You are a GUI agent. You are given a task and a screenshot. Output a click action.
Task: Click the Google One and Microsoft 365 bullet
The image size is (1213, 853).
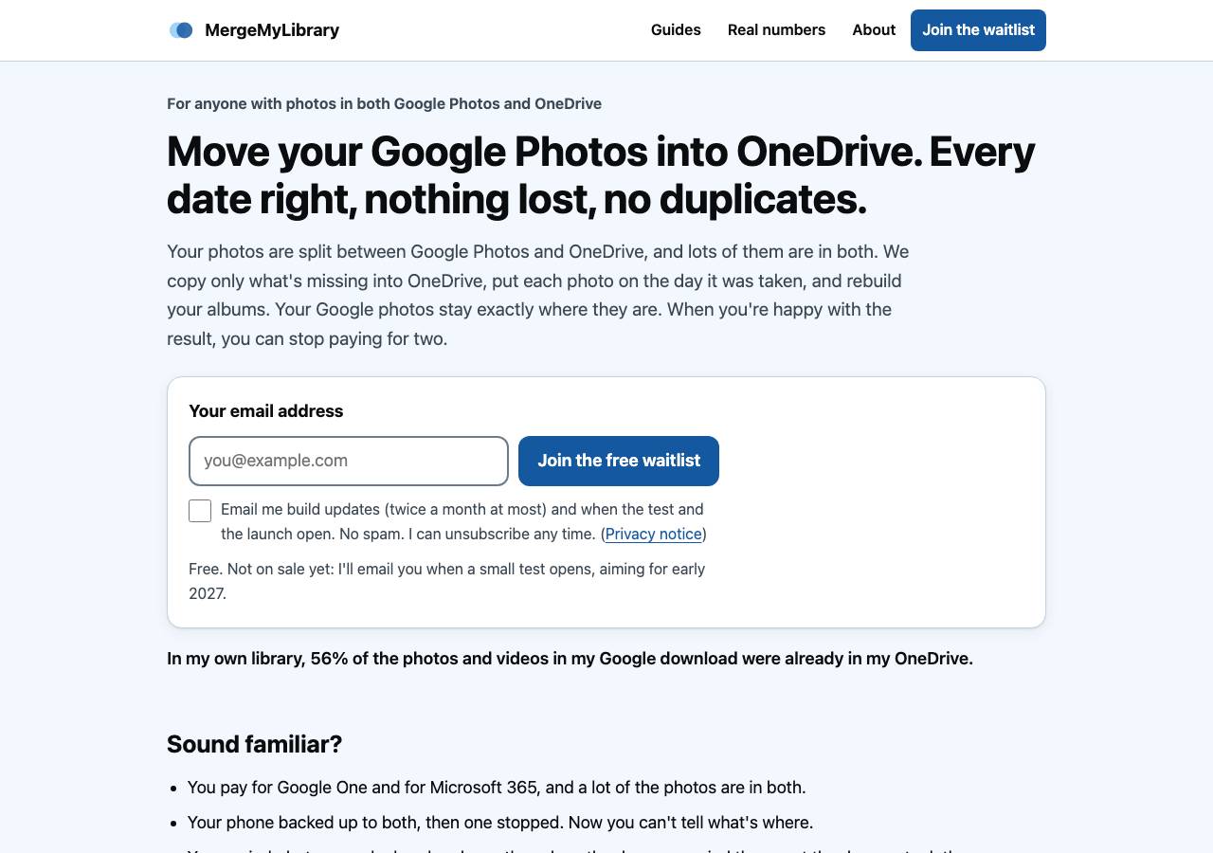click(x=497, y=788)
